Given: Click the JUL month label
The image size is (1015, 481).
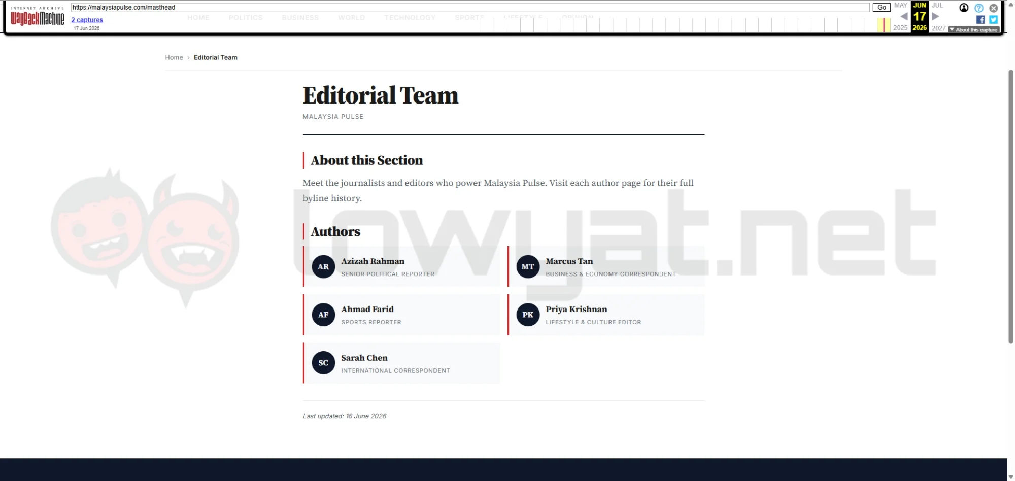Looking at the screenshot, I should (937, 5).
